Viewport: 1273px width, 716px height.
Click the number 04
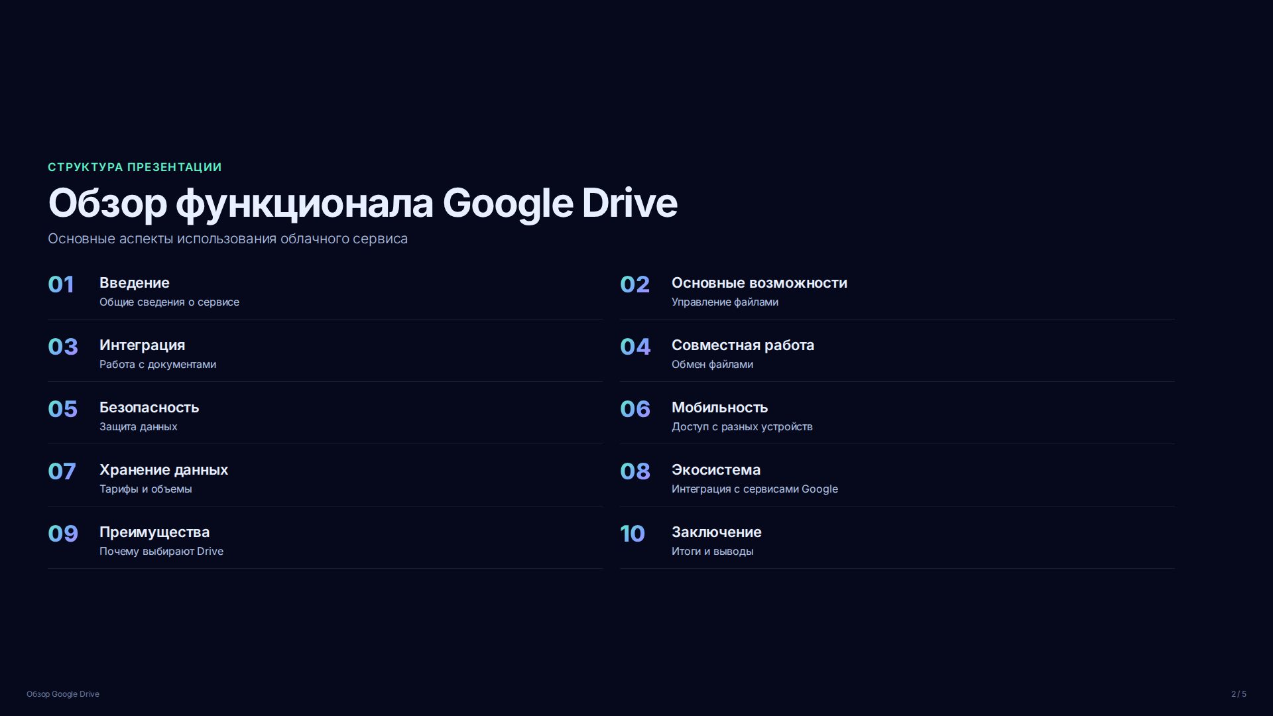point(635,347)
